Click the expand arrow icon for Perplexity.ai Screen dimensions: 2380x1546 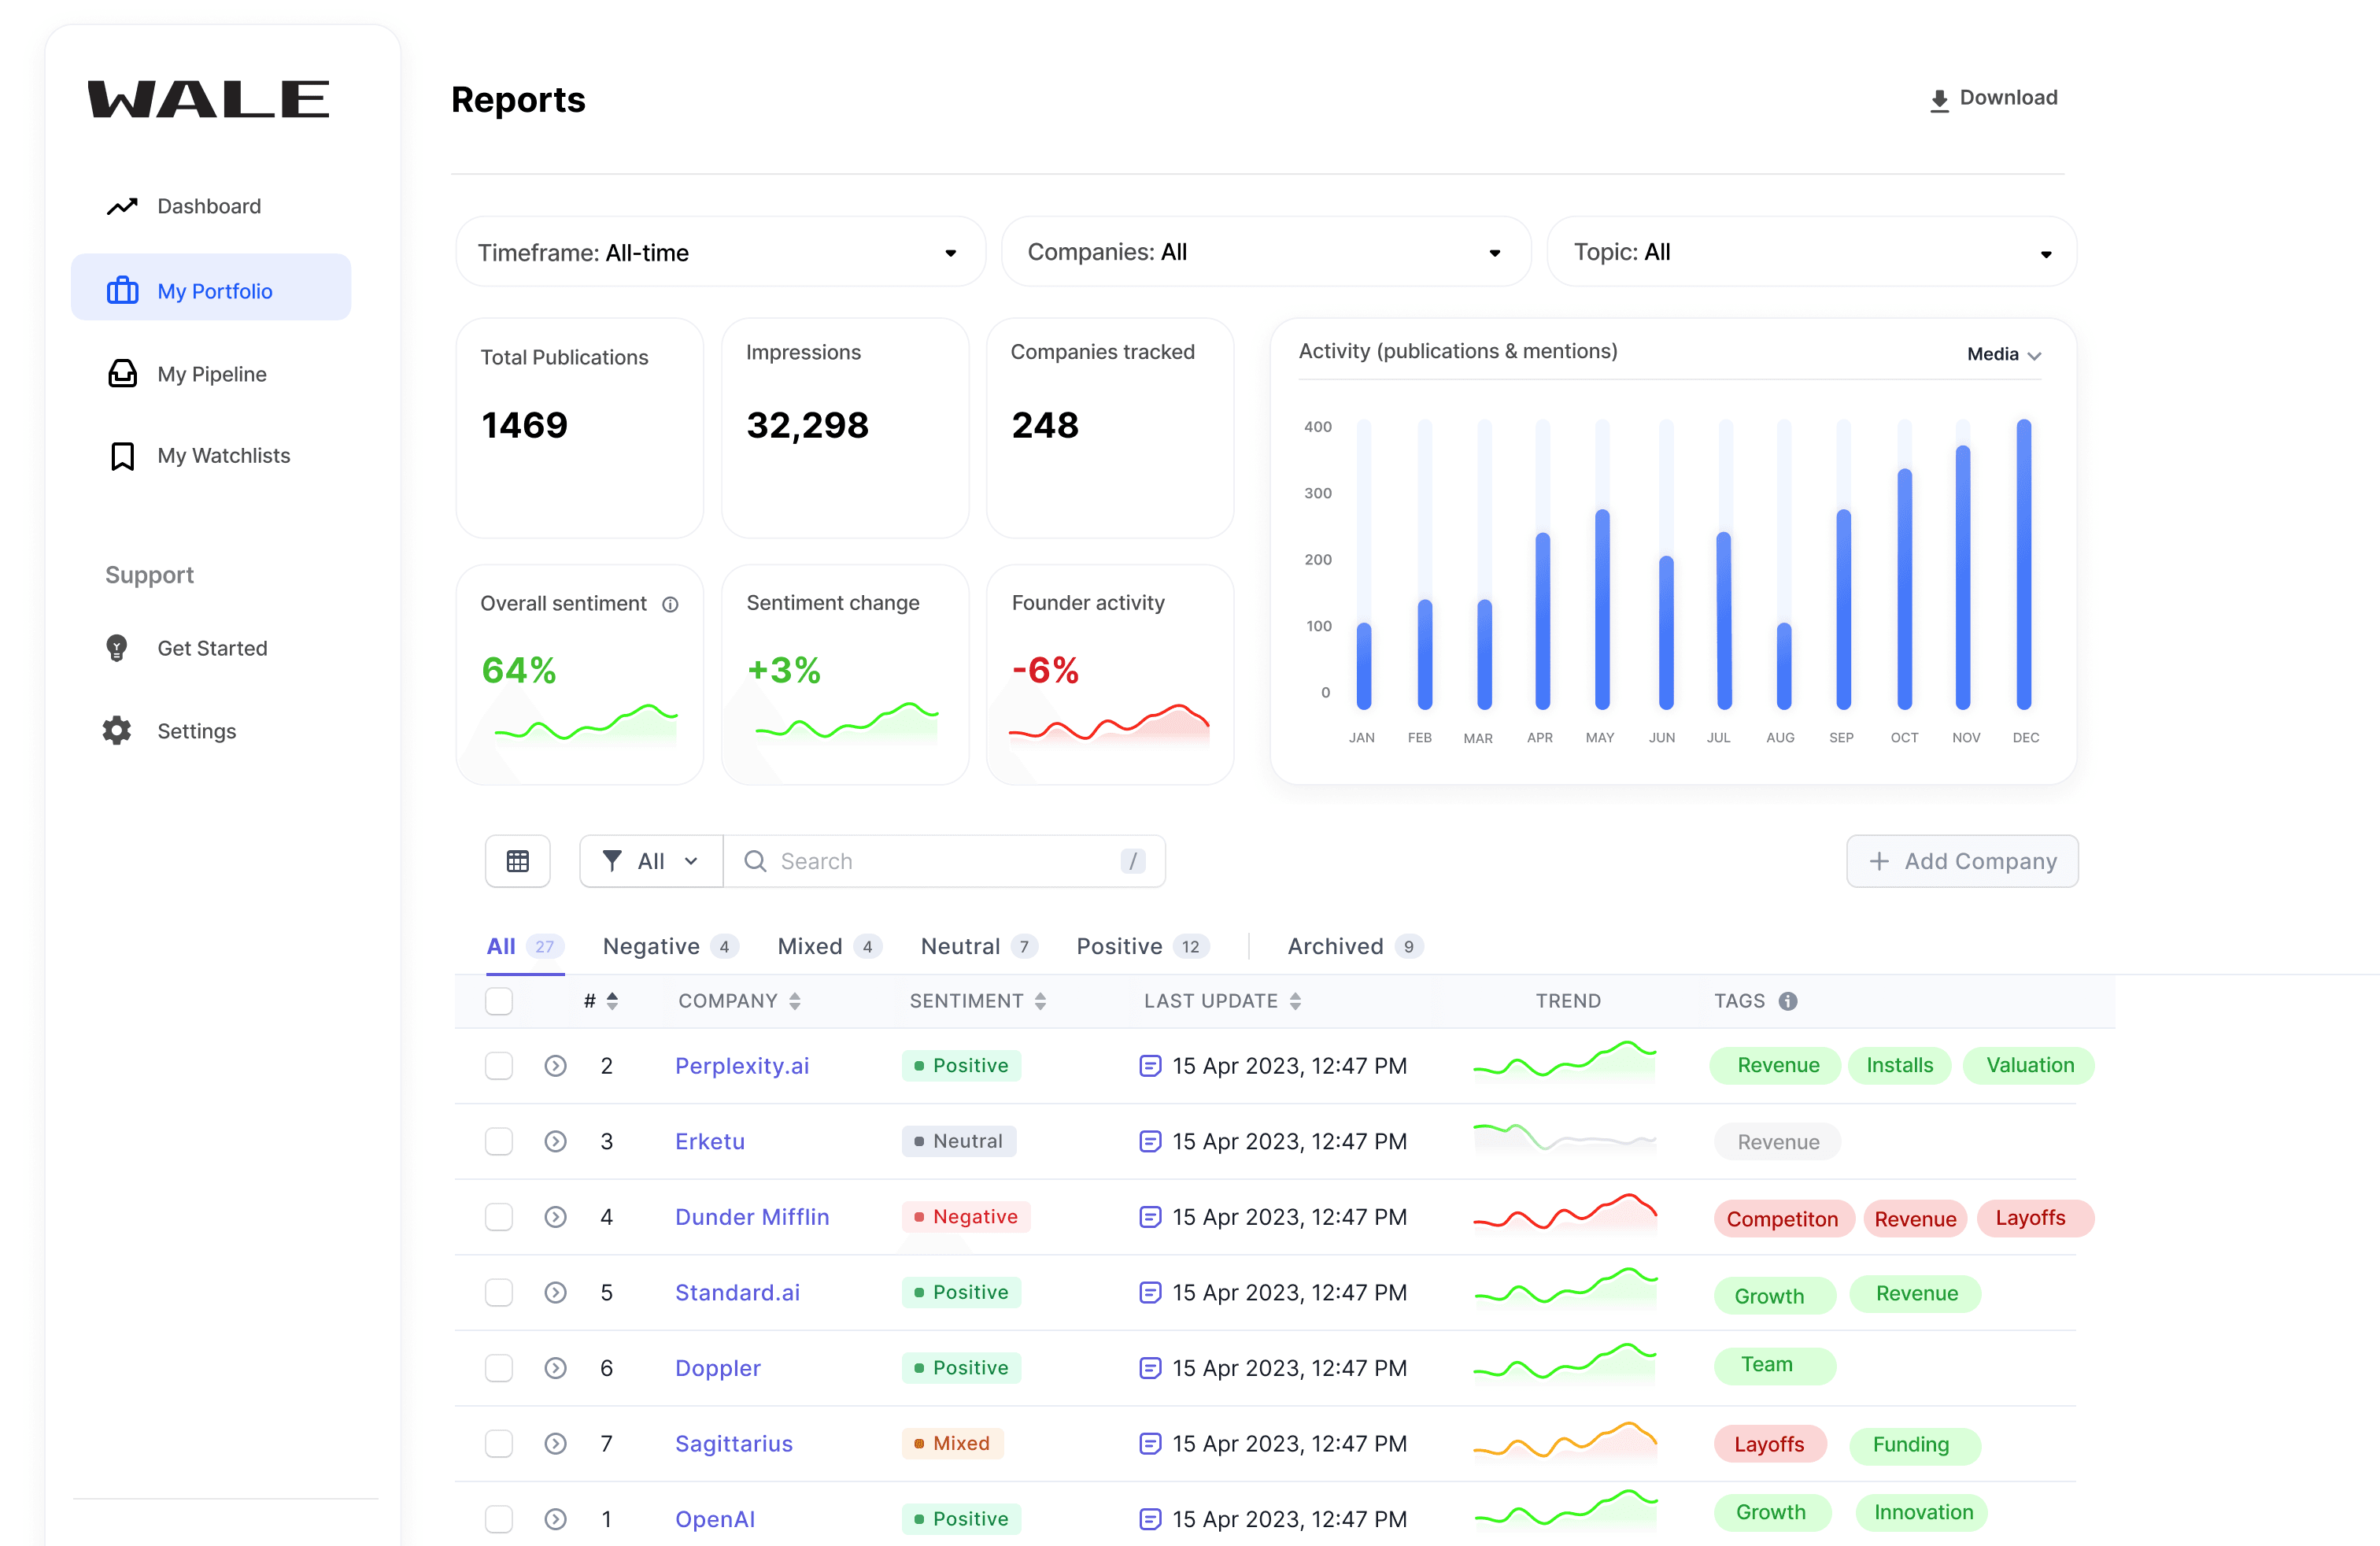(556, 1066)
